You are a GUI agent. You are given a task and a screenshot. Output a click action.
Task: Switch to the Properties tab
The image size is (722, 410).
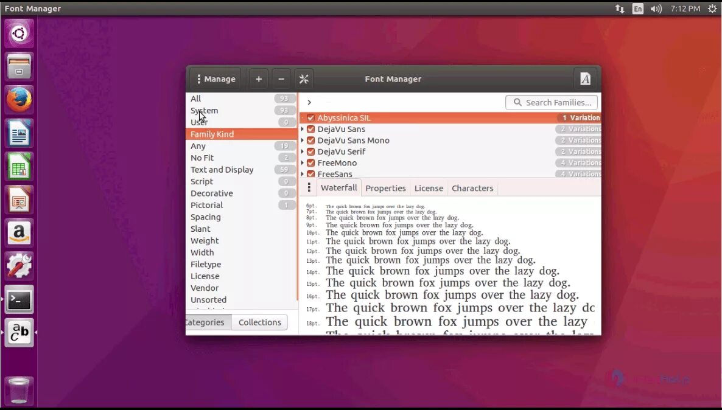click(x=385, y=188)
